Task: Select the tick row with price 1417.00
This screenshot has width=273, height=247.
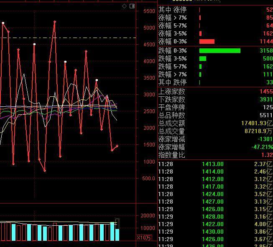Action: 216,187
